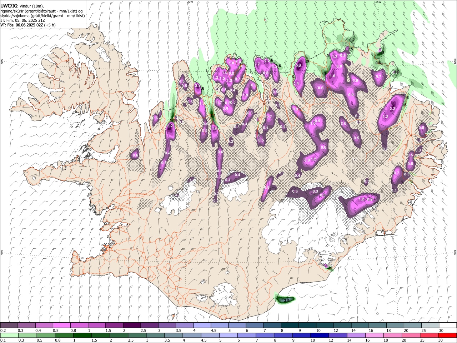The image size is (457, 343).
Task: Click the 0.1 label on rain scale
Action: tap(3, 340)
